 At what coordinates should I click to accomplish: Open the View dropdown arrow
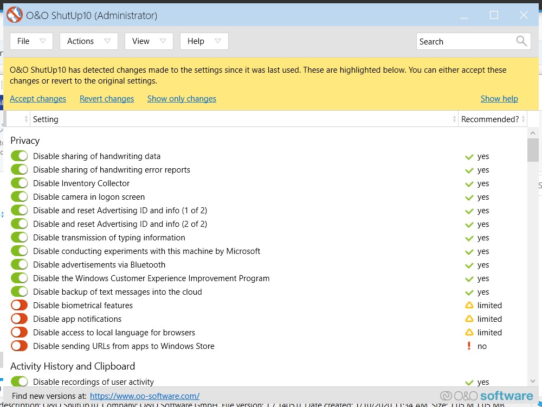(x=163, y=41)
